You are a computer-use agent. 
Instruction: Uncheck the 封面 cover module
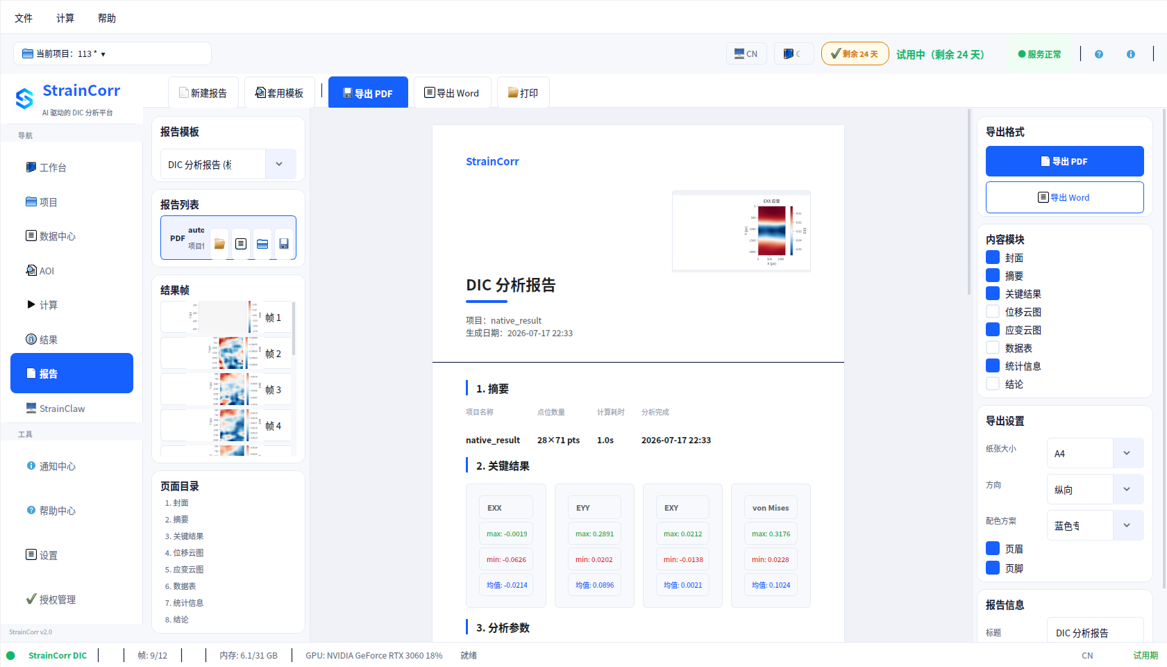(x=993, y=258)
